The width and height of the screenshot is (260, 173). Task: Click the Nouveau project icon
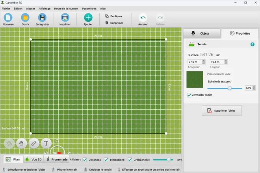(x=8, y=18)
